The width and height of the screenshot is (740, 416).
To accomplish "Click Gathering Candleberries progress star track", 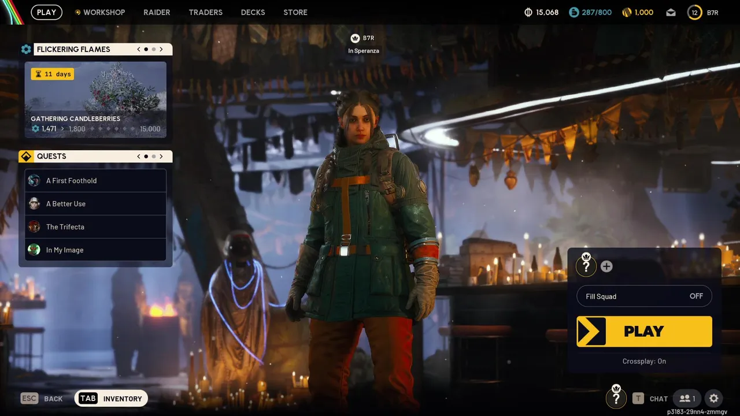I will (113, 129).
